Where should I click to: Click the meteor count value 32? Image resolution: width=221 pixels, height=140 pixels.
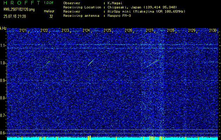click(x=51, y=16)
